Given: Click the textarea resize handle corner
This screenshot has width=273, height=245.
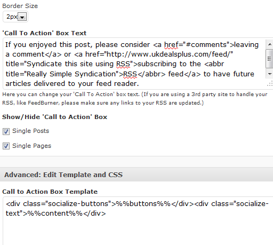Looking at the screenshot, I should click(x=270, y=83).
